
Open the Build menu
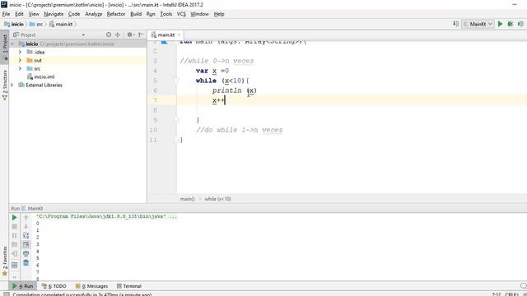[136, 14]
